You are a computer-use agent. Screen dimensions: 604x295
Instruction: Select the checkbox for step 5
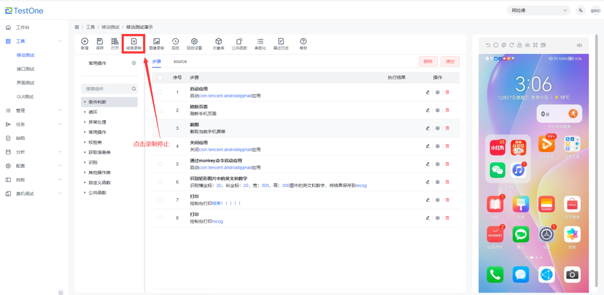(x=160, y=164)
